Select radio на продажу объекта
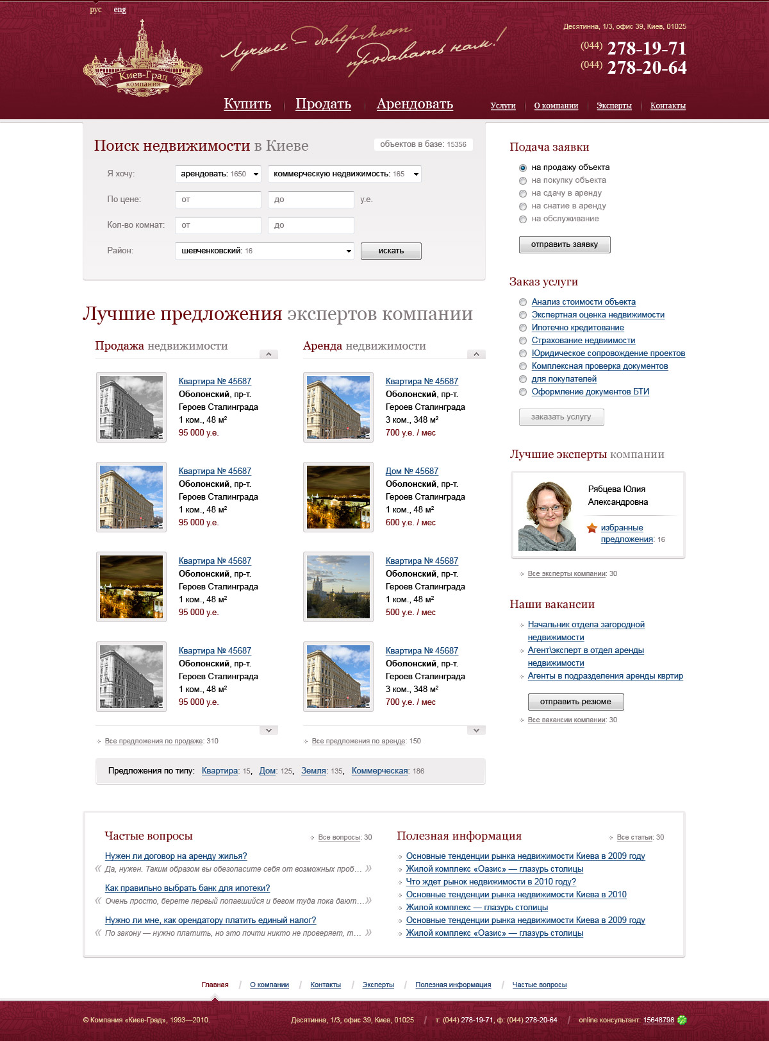 click(x=523, y=167)
